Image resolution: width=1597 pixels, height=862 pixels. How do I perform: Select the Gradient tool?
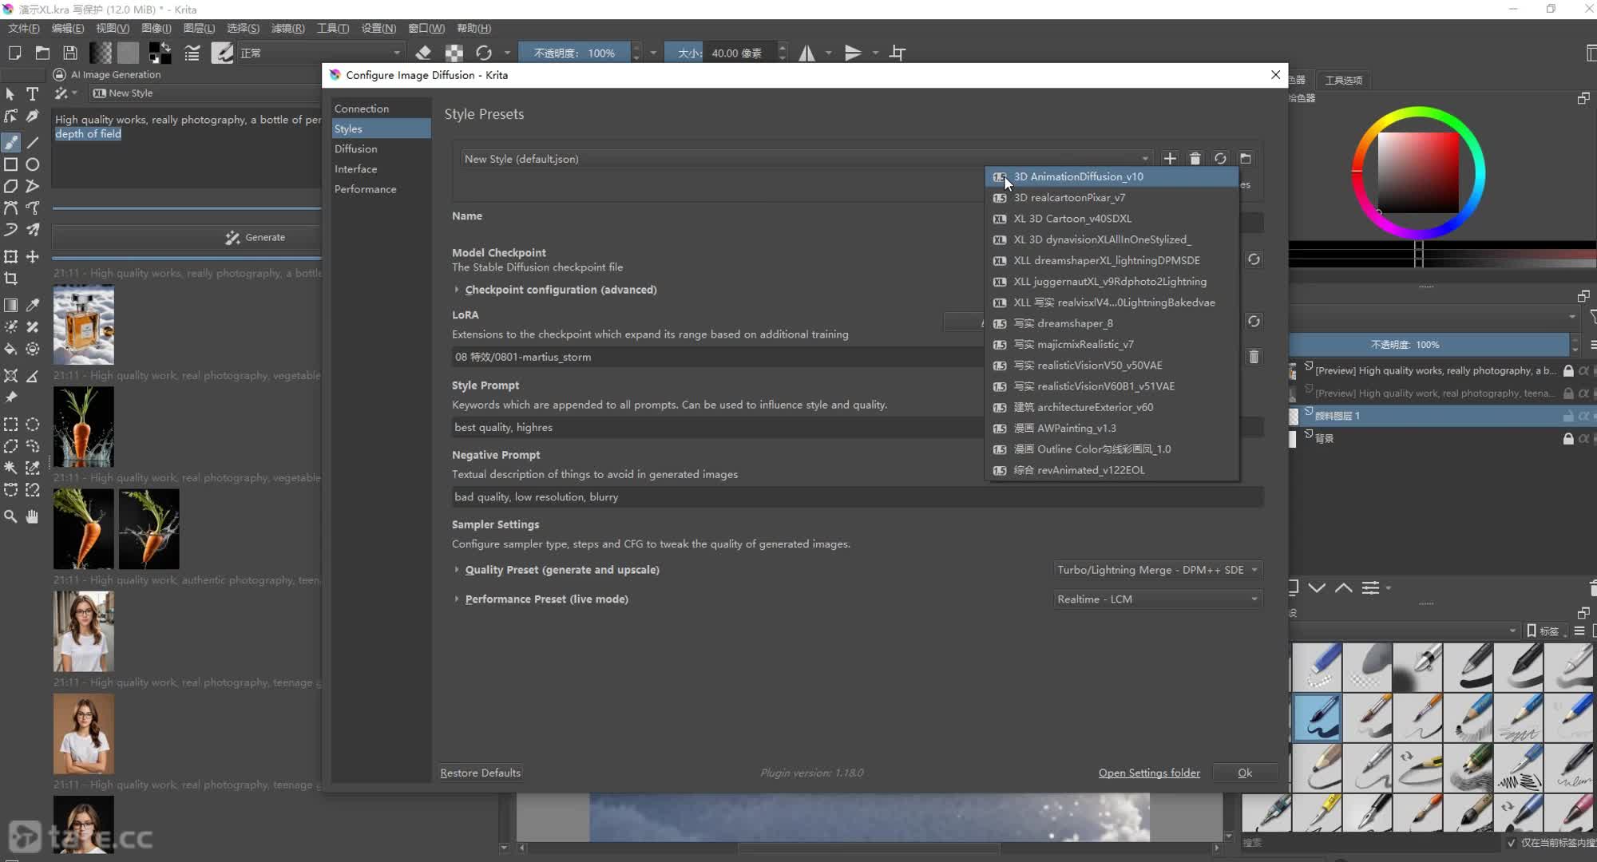(x=11, y=305)
